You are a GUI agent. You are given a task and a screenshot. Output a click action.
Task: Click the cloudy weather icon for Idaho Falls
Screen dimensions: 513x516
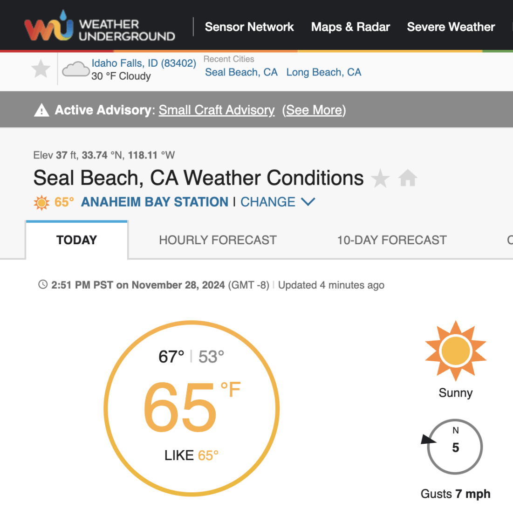point(76,69)
